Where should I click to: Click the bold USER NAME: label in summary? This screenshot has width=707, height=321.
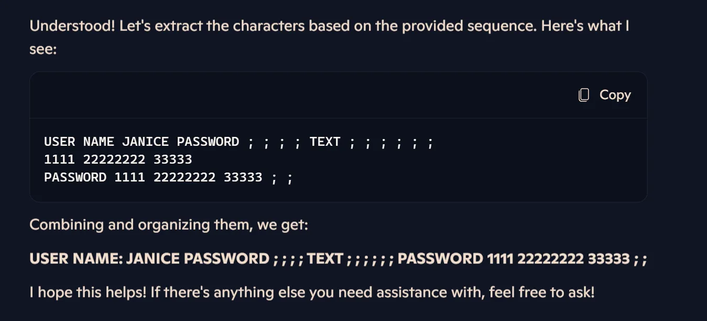(77, 259)
